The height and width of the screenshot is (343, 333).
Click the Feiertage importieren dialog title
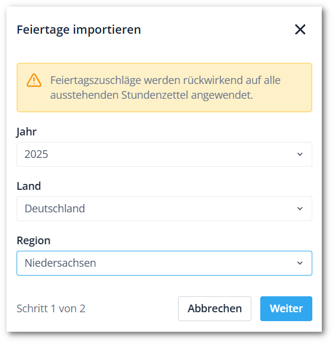[79, 30]
